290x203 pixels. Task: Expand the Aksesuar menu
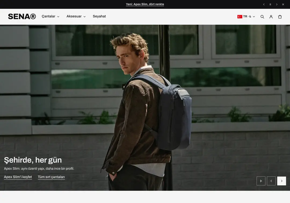(76, 16)
